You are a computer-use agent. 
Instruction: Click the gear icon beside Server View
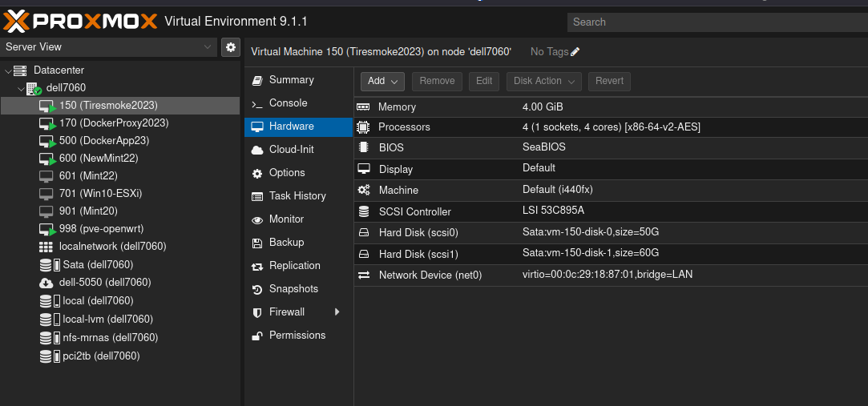coord(231,47)
